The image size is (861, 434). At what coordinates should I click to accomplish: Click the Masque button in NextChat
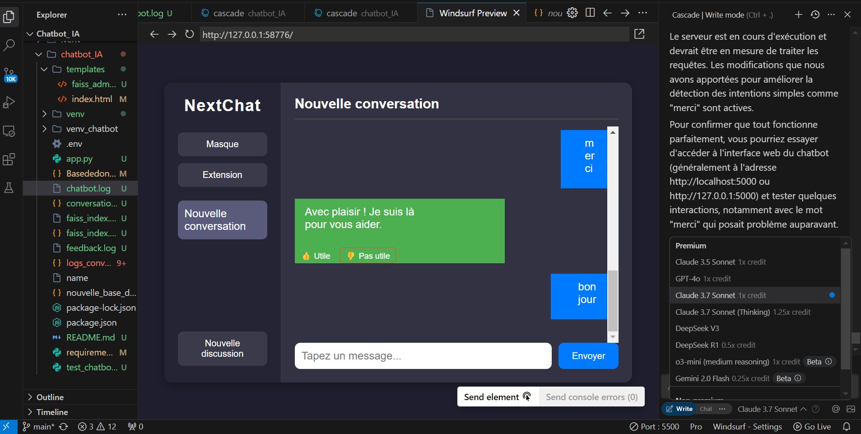[x=223, y=144]
